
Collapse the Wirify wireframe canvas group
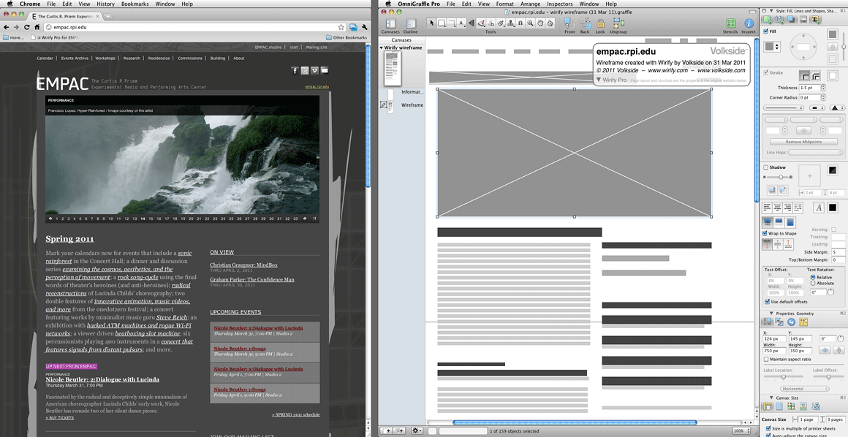click(382, 47)
